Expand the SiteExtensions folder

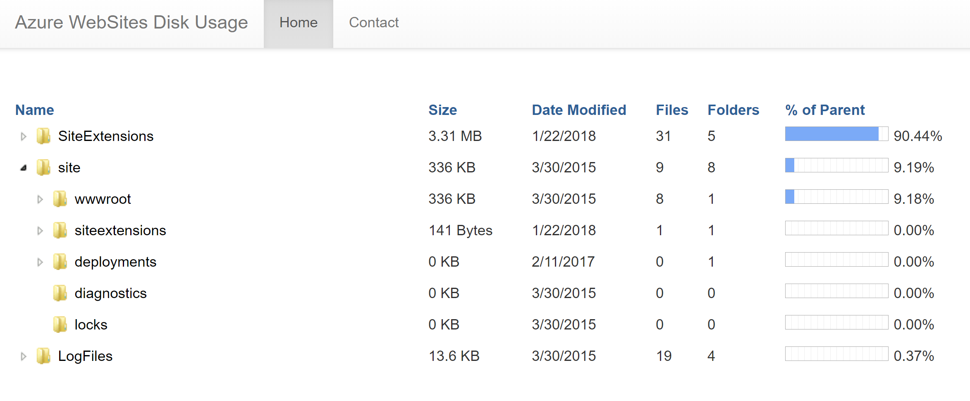pyautogui.click(x=24, y=136)
